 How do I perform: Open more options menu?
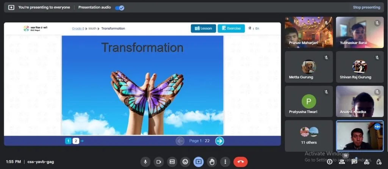(225, 162)
